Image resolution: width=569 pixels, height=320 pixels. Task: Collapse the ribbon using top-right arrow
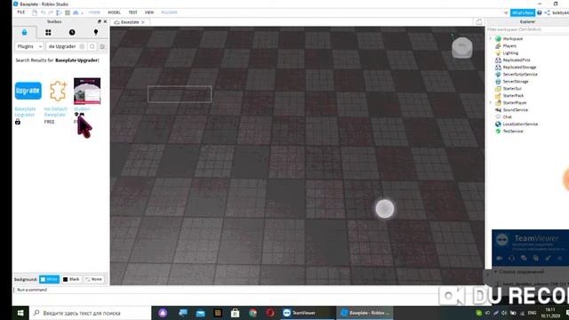(506, 12)
